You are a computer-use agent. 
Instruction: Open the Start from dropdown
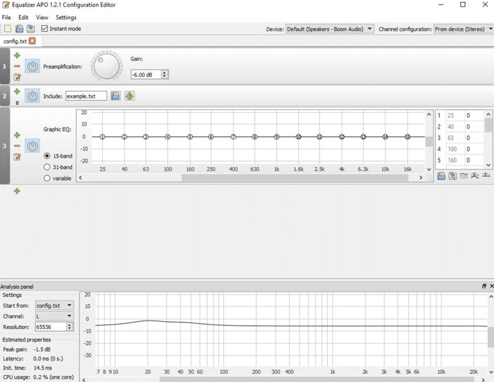(x=54, y=306)
